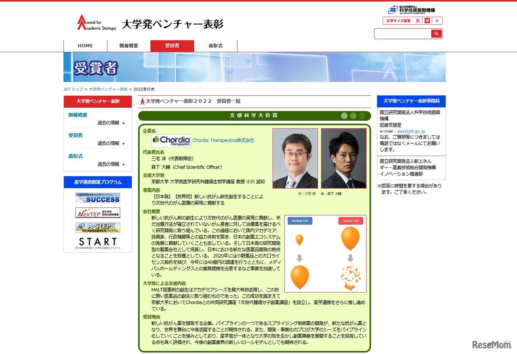The image size is (517, 354).
Task: Click the aas@jst.go.jp email link
Action: click(411, 131)
